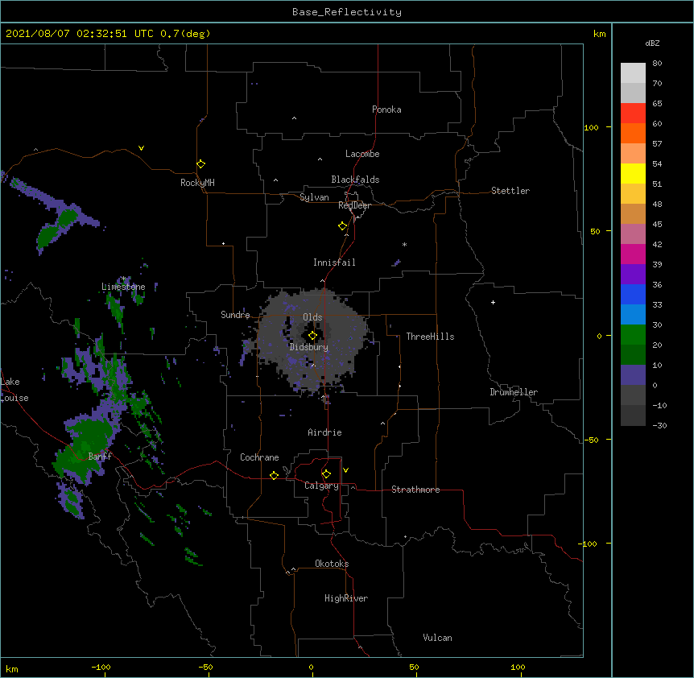
Task: Click the Ponoka city label
Action: click(386, 110)
